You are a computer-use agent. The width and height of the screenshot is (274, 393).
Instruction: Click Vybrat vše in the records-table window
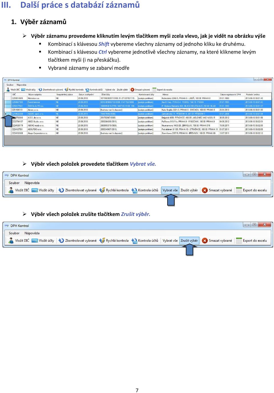110,90
